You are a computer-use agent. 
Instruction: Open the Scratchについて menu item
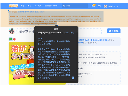coord(51,6)
